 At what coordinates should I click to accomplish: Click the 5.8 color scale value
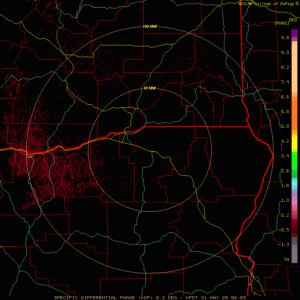(x=285, y=112)
